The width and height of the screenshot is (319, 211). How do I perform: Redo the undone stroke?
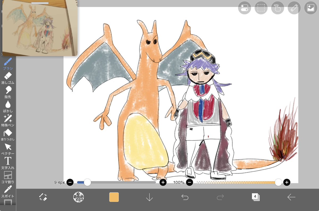click(220, 197)
